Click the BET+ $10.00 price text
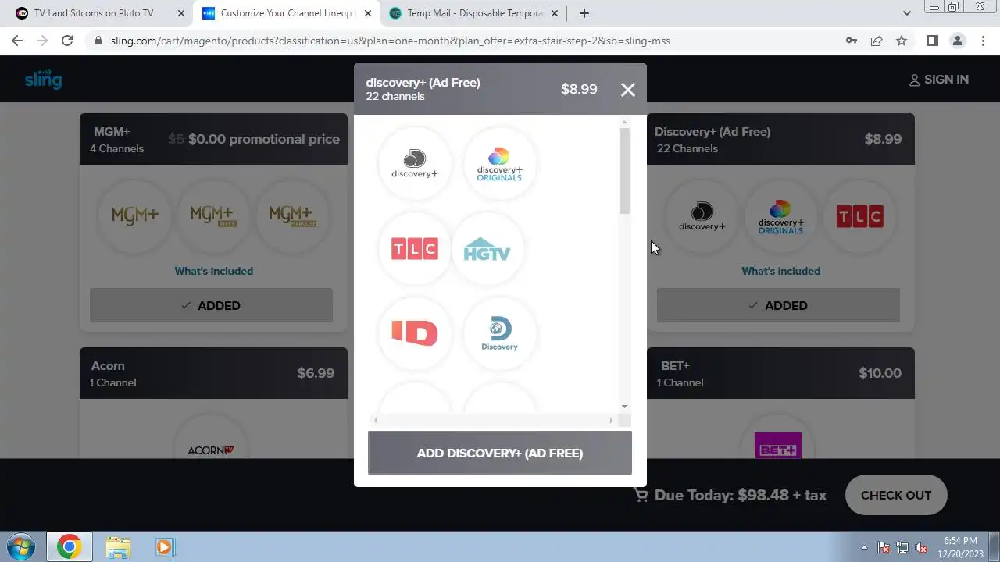Screen dimensions: 1000x562 pyautogui.click(x=880, y=373)
